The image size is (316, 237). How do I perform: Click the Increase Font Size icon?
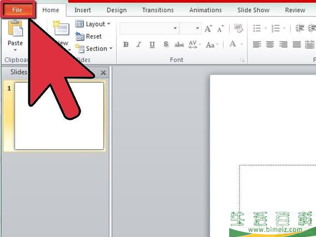click(208, 29)
